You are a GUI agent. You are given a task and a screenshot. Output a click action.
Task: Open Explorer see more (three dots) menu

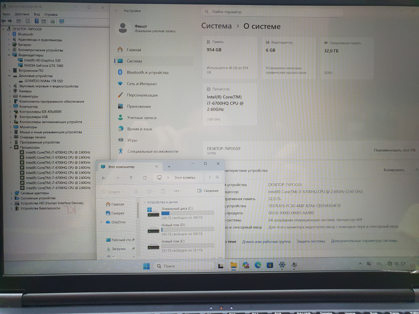coord(176,191)
